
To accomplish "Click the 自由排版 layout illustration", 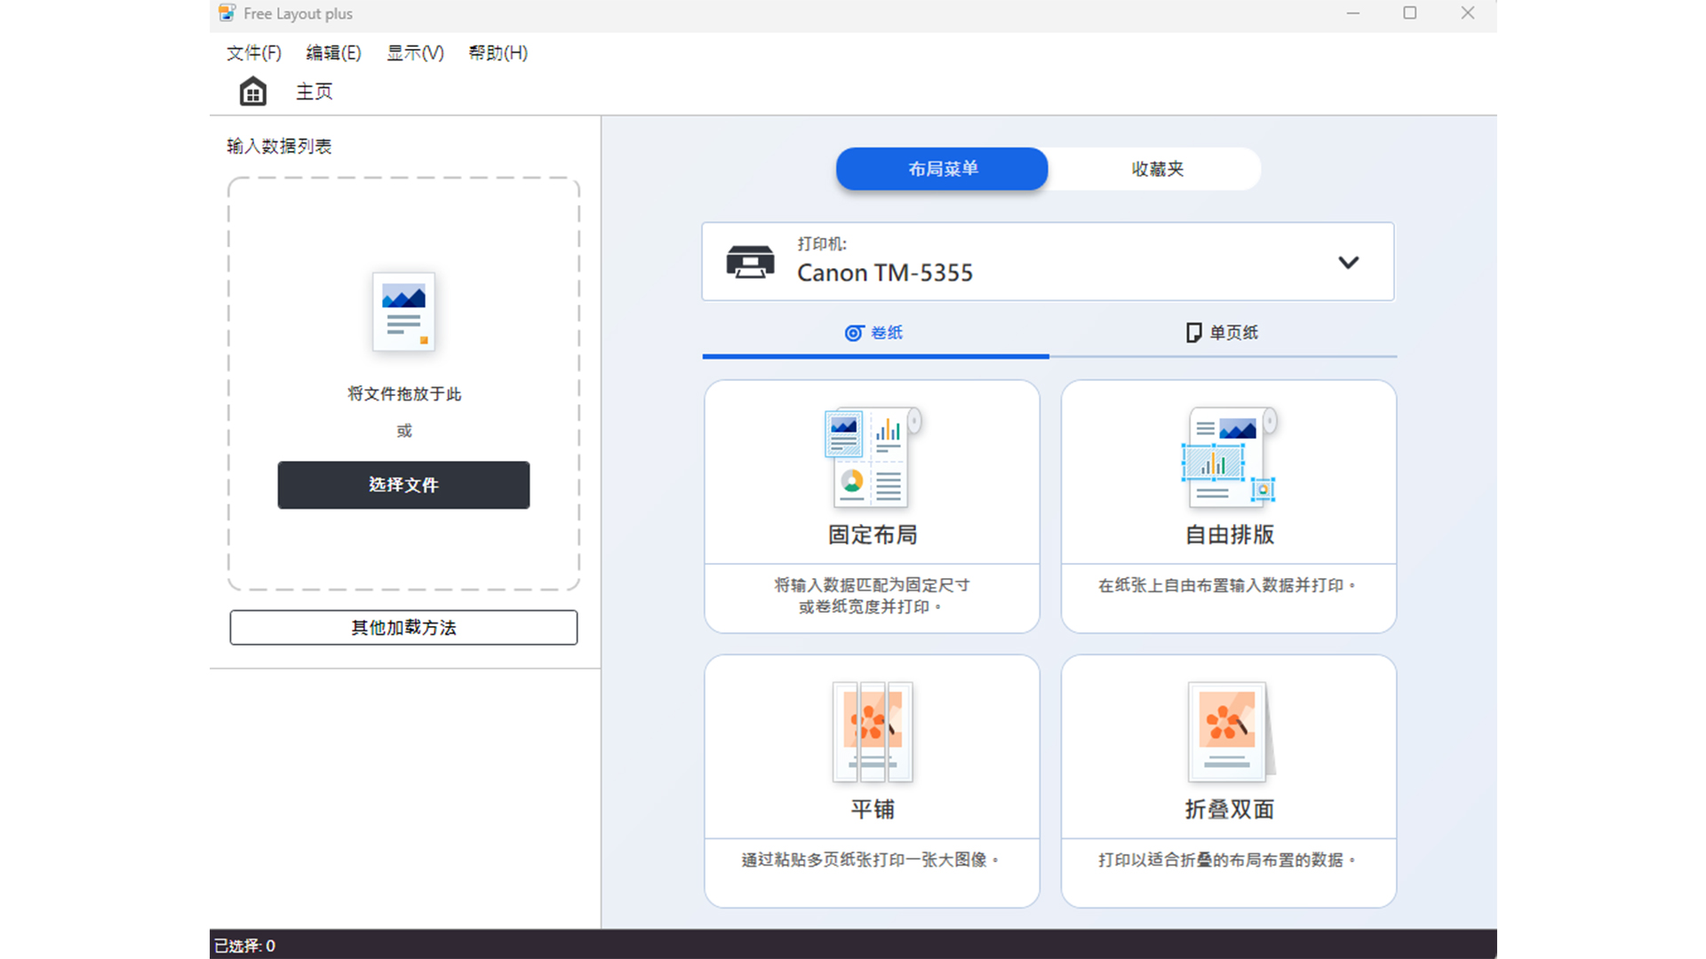I will coord(1230,457).
